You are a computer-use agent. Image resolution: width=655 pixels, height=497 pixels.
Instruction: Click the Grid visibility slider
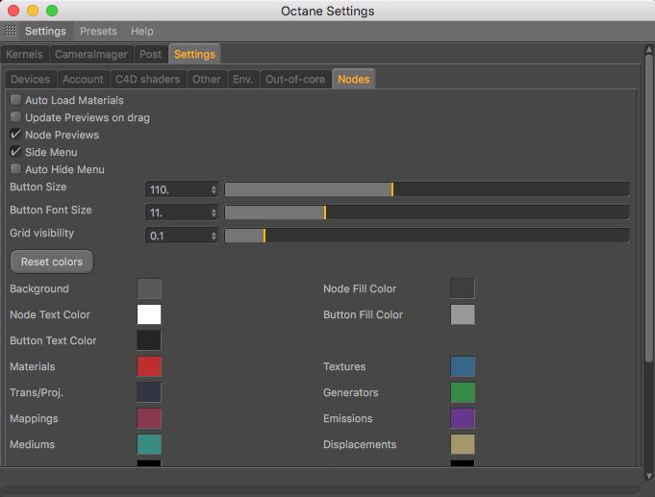coord(427,236)
